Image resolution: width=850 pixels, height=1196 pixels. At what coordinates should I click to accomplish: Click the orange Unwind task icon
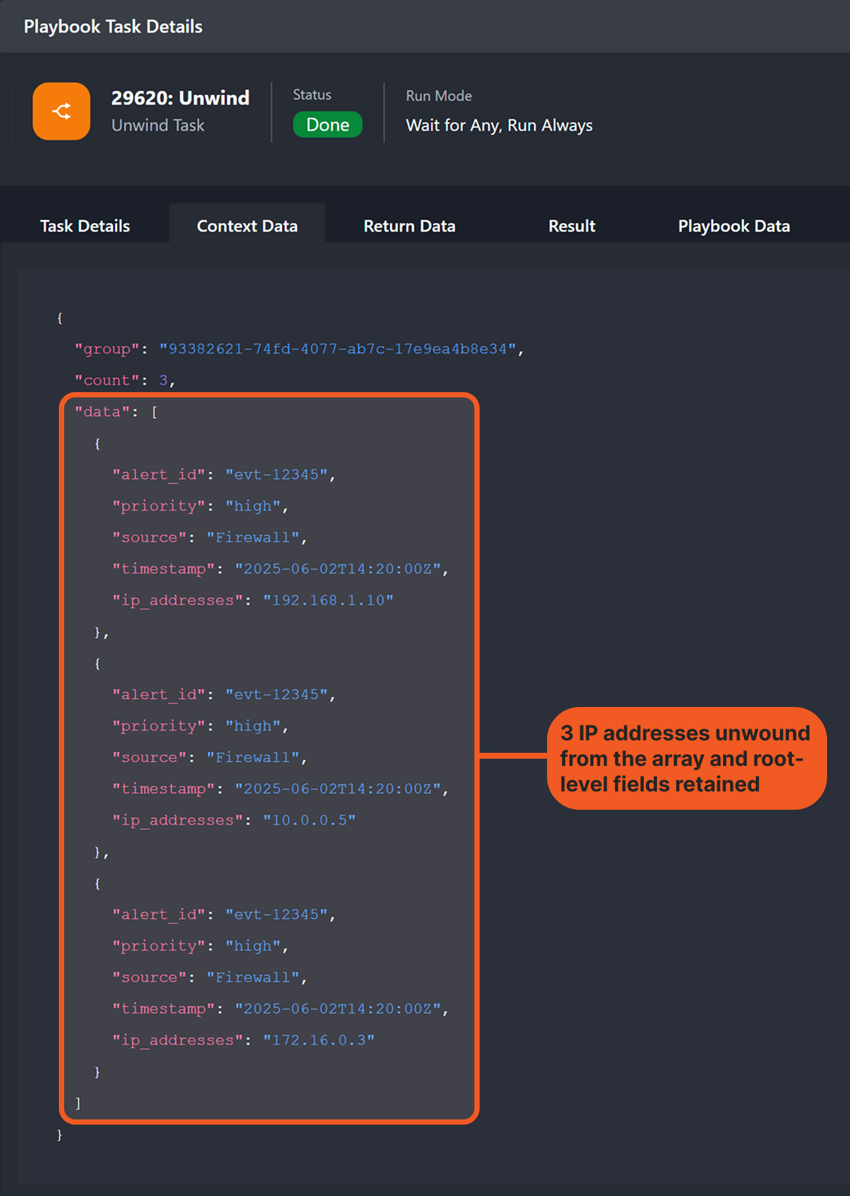(62, 111)
